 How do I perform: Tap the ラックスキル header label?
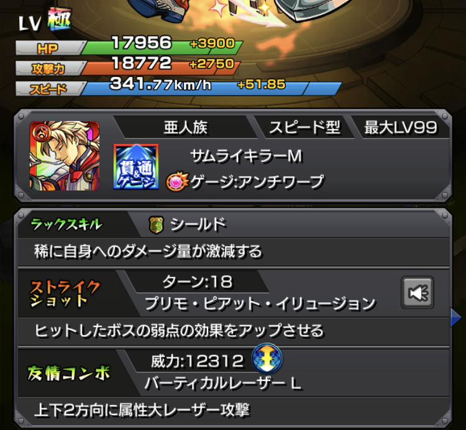click(x=67, y=225)
